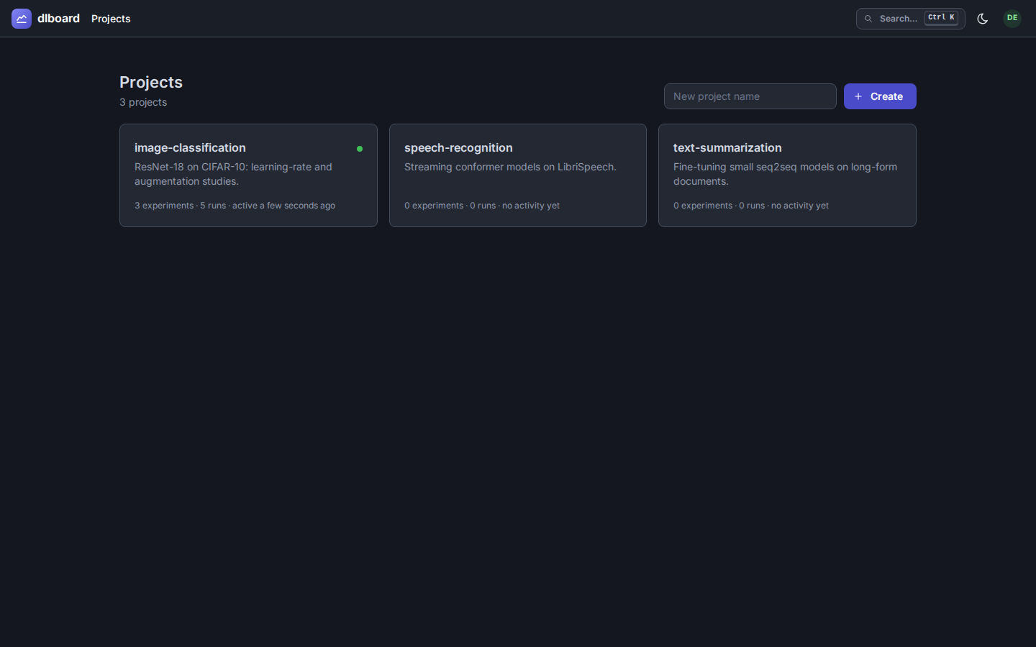Select the ResNet-18 on CIFAR-10 description

(x=233, y=174)
